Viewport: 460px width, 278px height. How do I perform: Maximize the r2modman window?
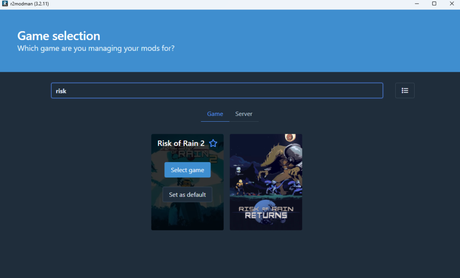click(434, 4)
